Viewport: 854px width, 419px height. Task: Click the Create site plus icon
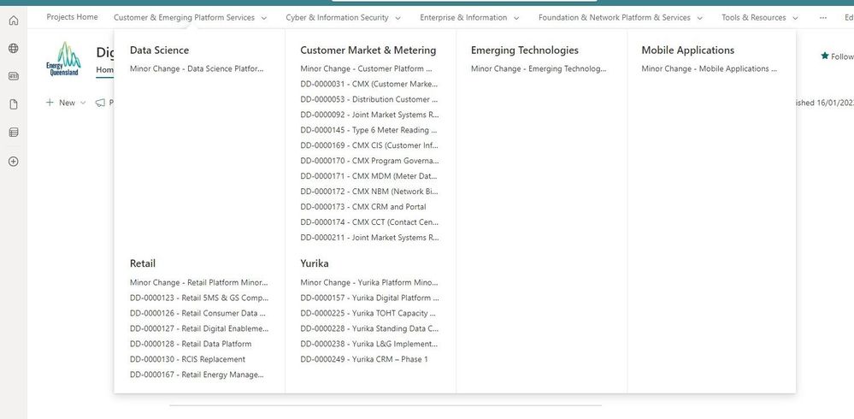14,162
